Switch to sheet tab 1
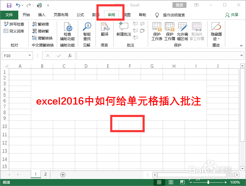The image size is (246, 186). pos(36,174)
